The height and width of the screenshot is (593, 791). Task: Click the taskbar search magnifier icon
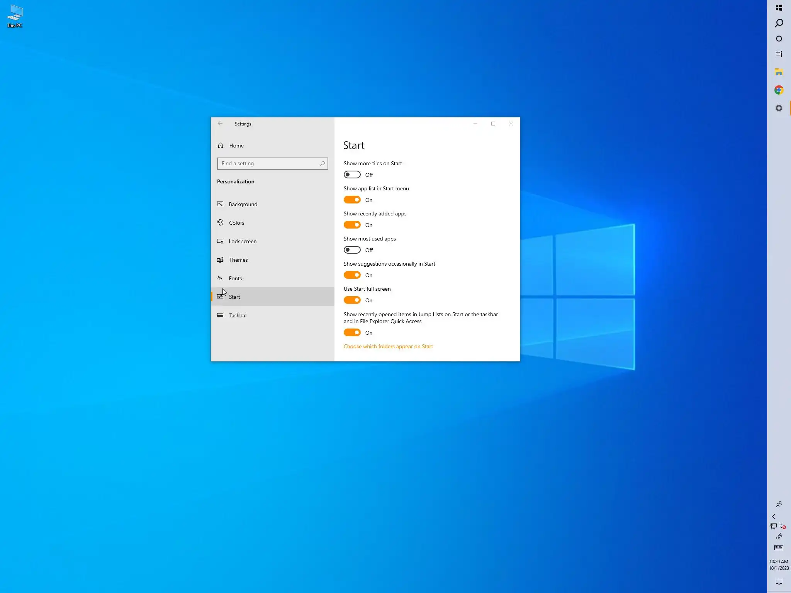779,23
